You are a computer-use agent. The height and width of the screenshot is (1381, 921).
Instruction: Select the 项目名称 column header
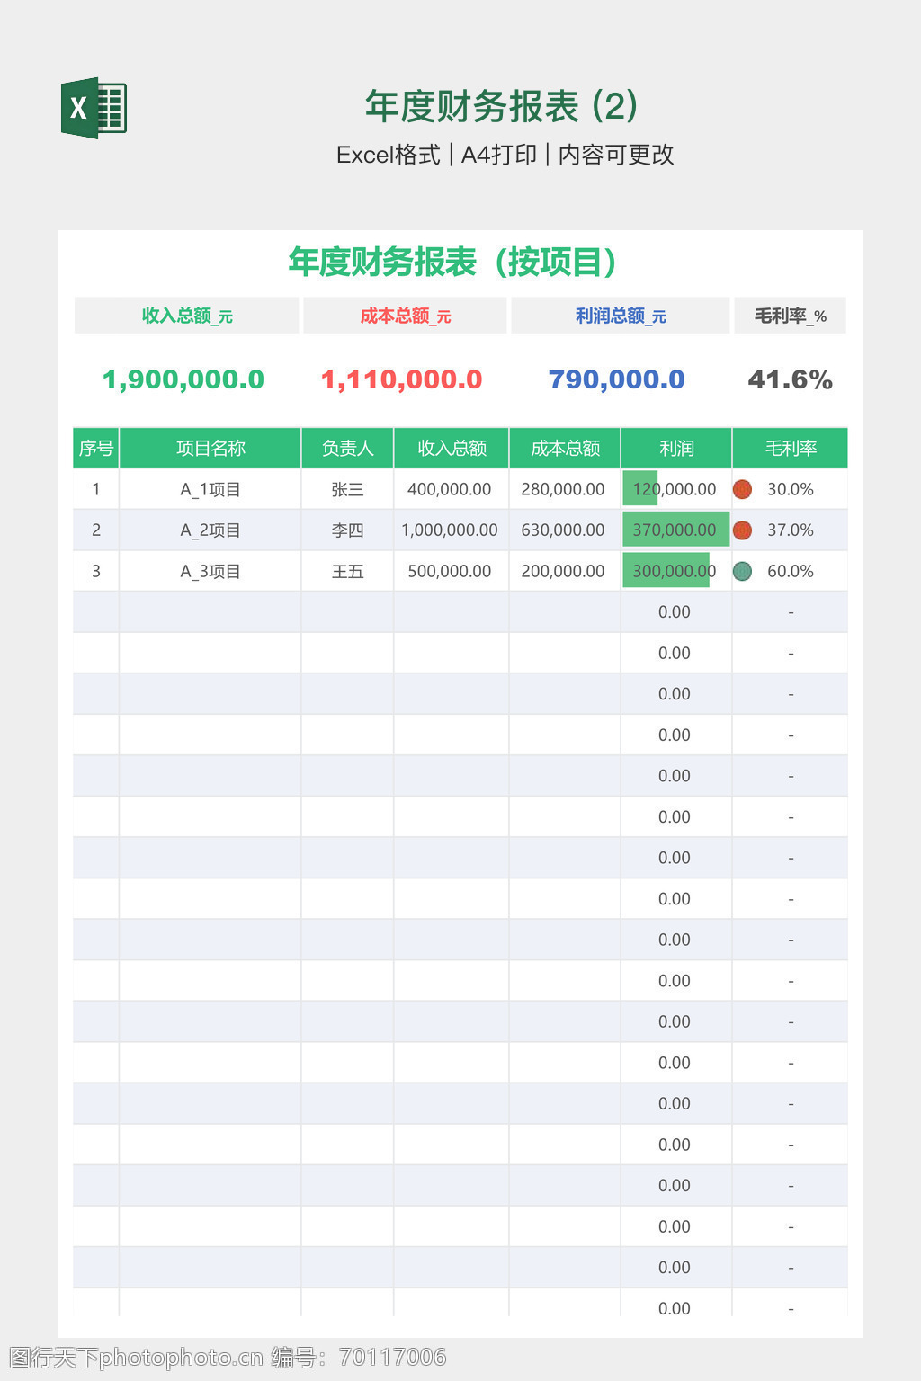[x=210, y=448]
